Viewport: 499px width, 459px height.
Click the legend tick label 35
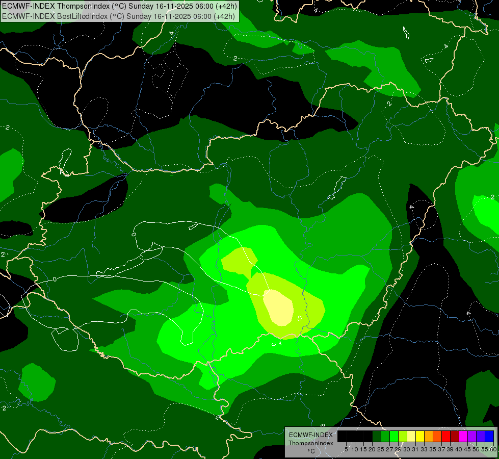(433, 449)
